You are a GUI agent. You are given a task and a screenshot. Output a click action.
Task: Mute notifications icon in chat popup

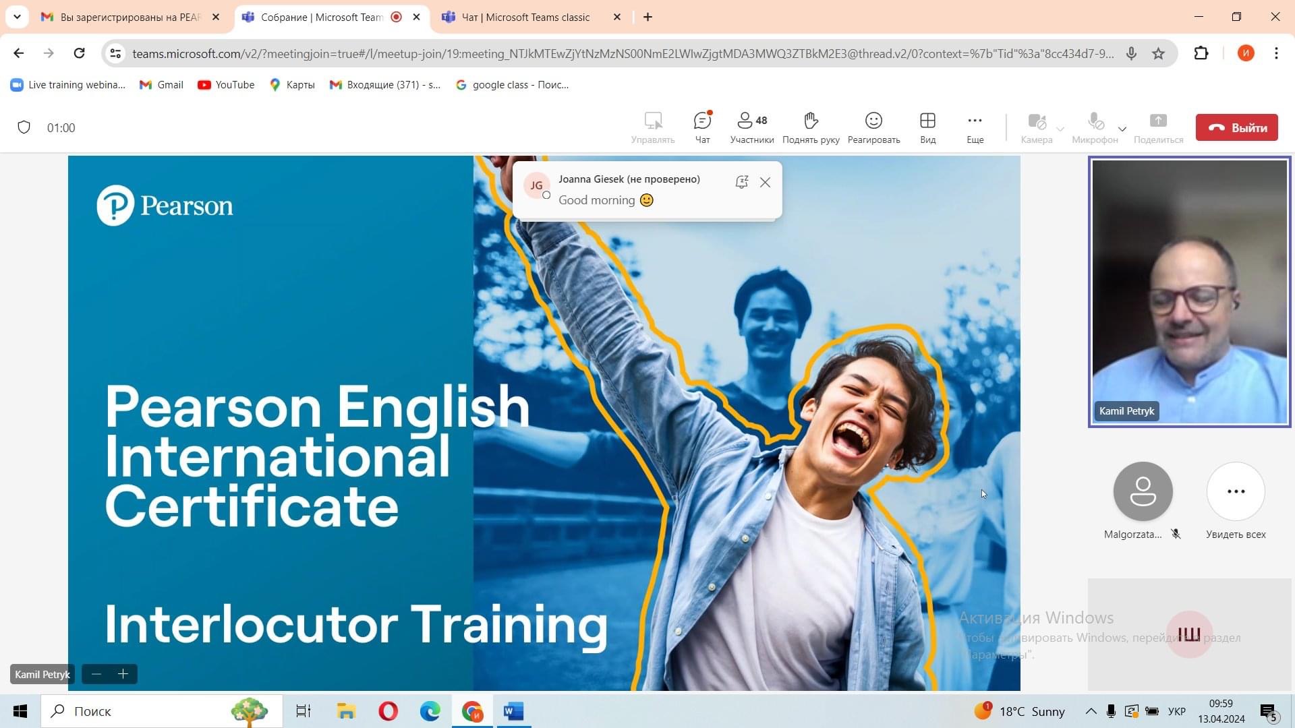(x=742, y=182)
